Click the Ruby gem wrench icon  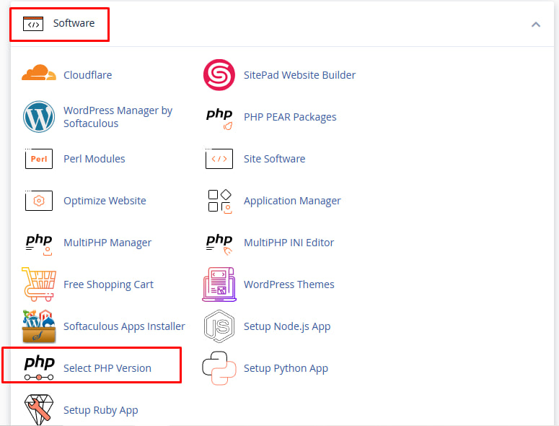pyautogui.click(x=39, y=409)
